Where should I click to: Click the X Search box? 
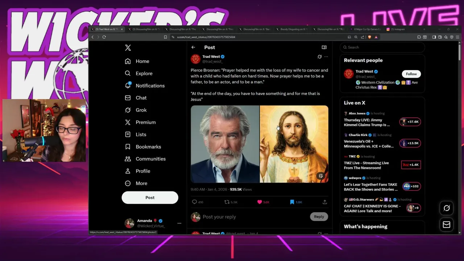pos(382,47)
